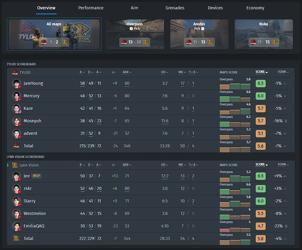Sort TYLOO scoreboard by FORM

coord(283,72)
